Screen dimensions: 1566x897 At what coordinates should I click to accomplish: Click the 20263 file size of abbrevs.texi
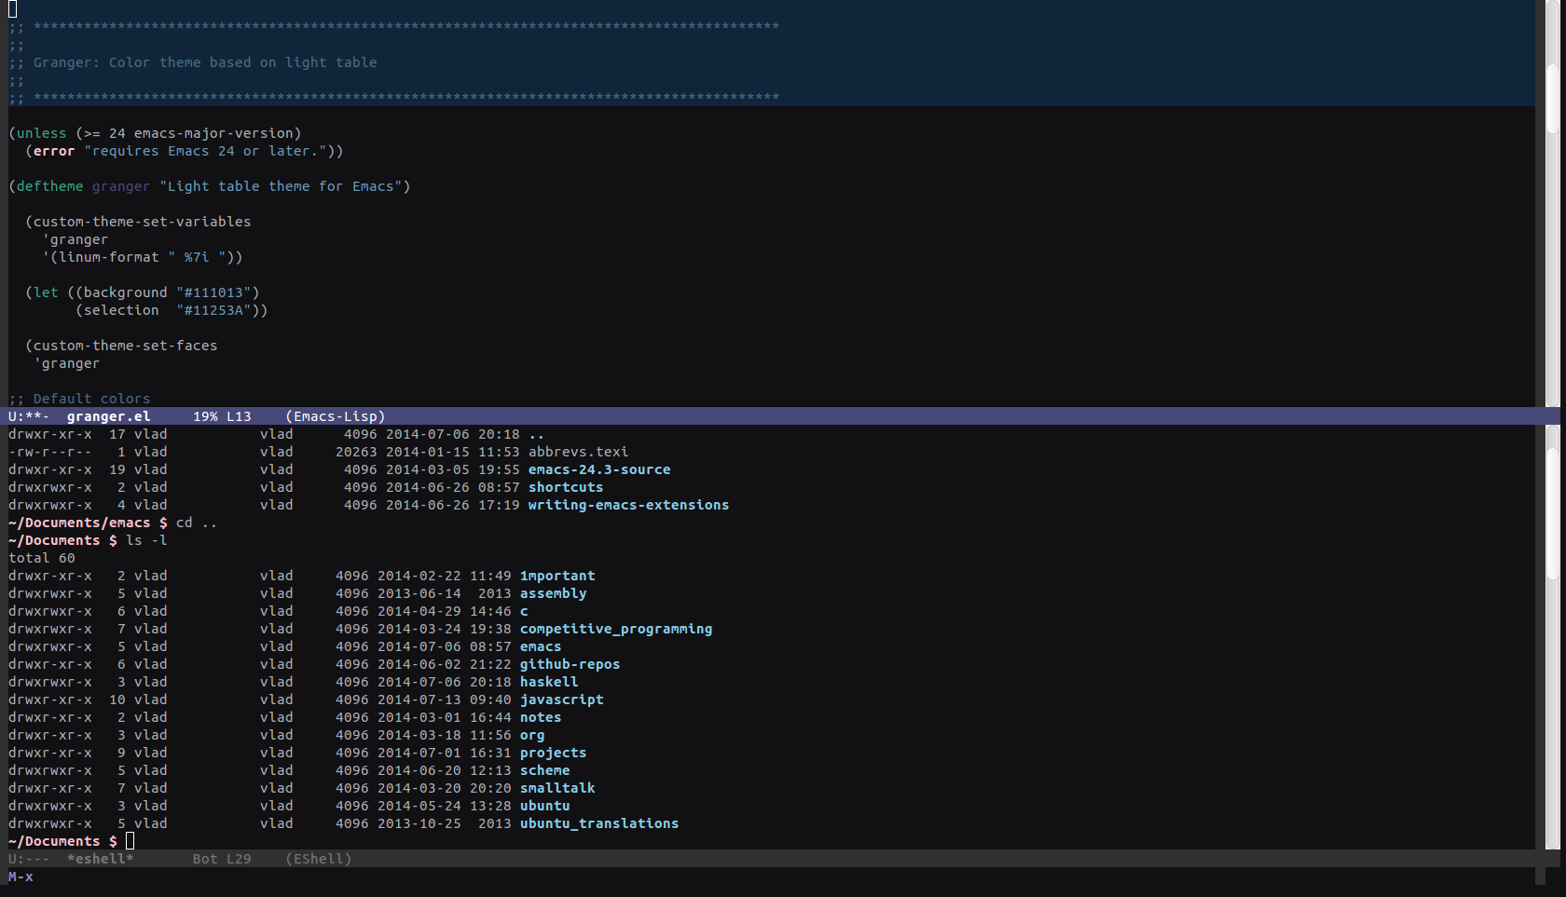click(x=356, y=452)
